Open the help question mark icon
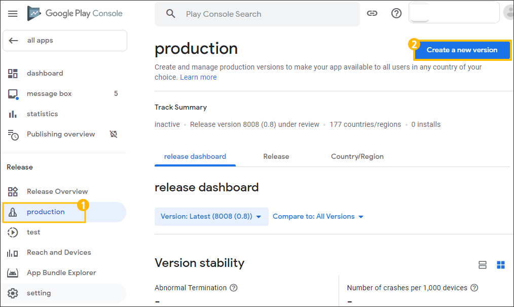Screen dimensions: 514x307 click(x=396, y=14)
